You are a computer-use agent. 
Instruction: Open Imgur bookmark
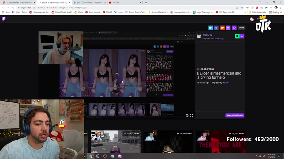coord(203,12)
